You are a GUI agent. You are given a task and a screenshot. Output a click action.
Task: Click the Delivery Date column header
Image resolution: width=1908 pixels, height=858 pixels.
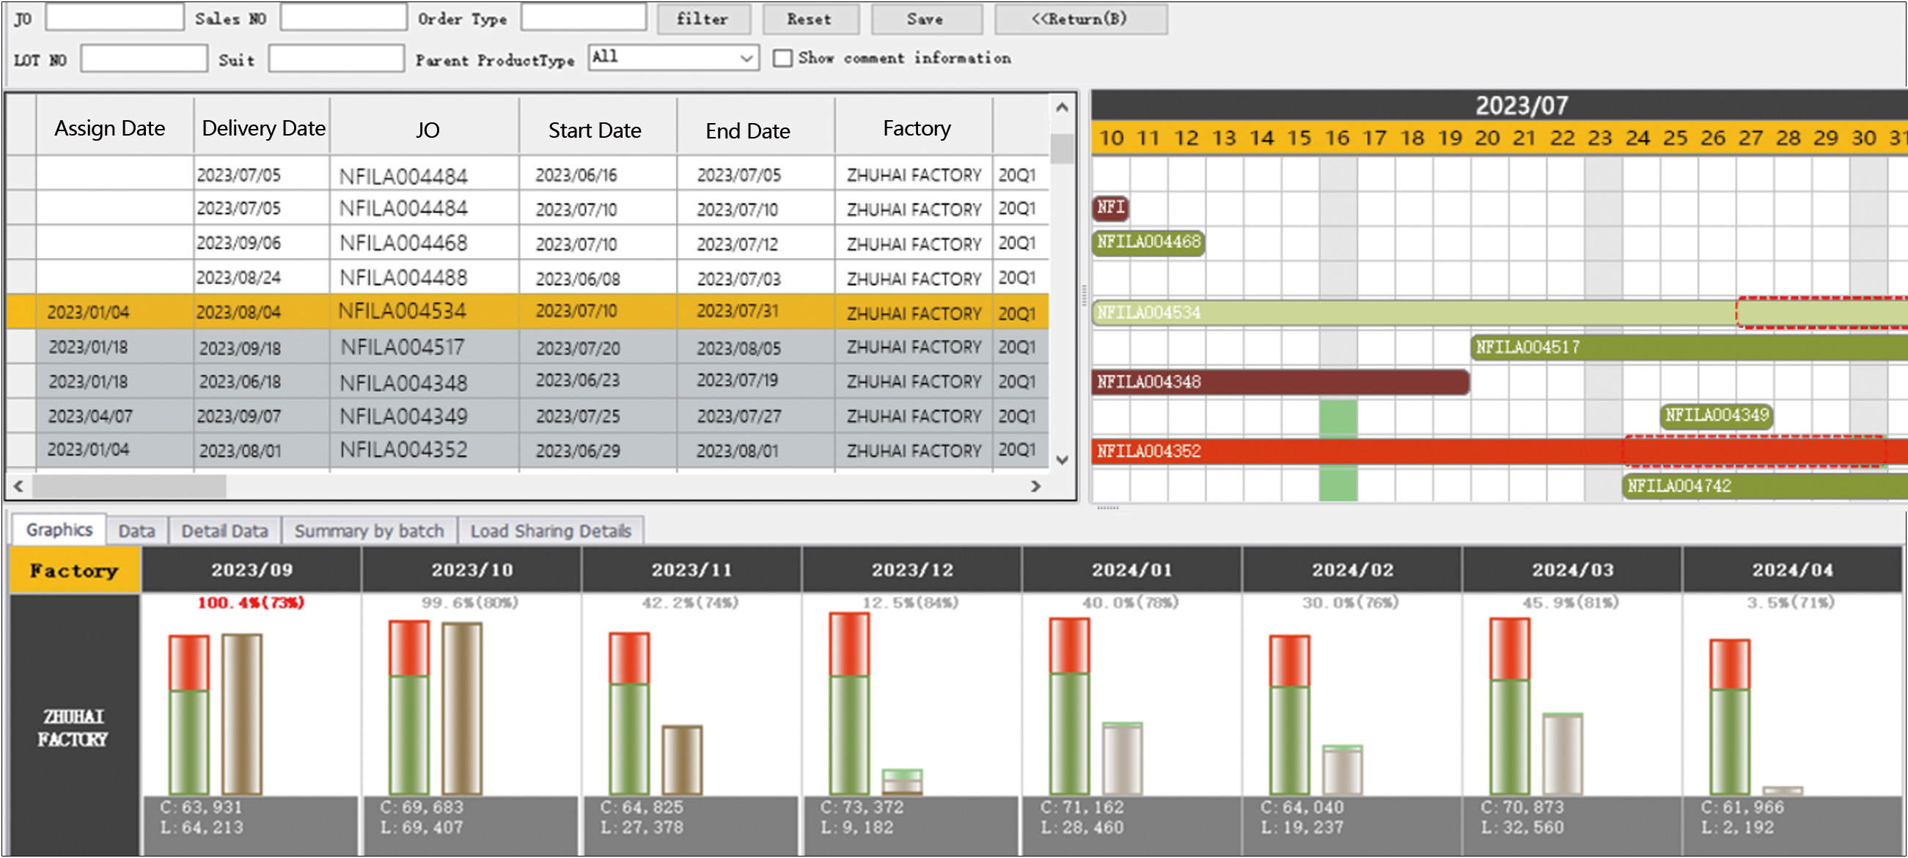(x=263, y=129)
